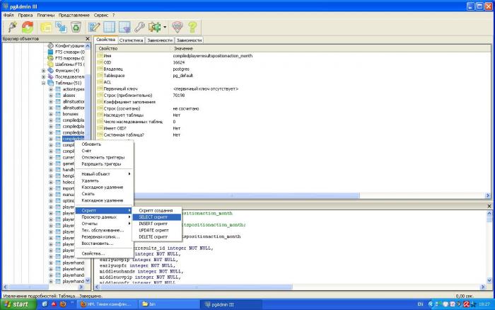This screenshot has height=310, width=495.
Task: Open the SQL query tool pencil icon
Action: (94, 28)
